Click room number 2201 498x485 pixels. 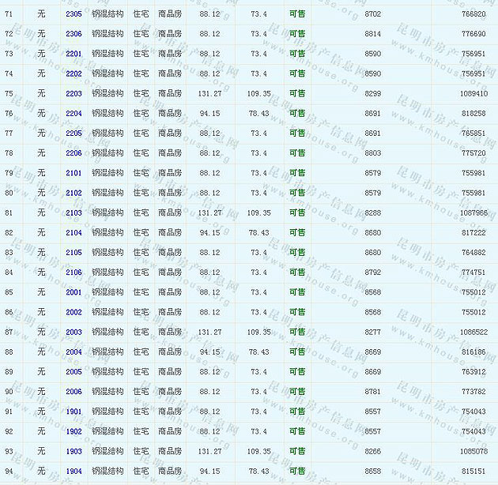pyautogui.click(x=74, y=54)
